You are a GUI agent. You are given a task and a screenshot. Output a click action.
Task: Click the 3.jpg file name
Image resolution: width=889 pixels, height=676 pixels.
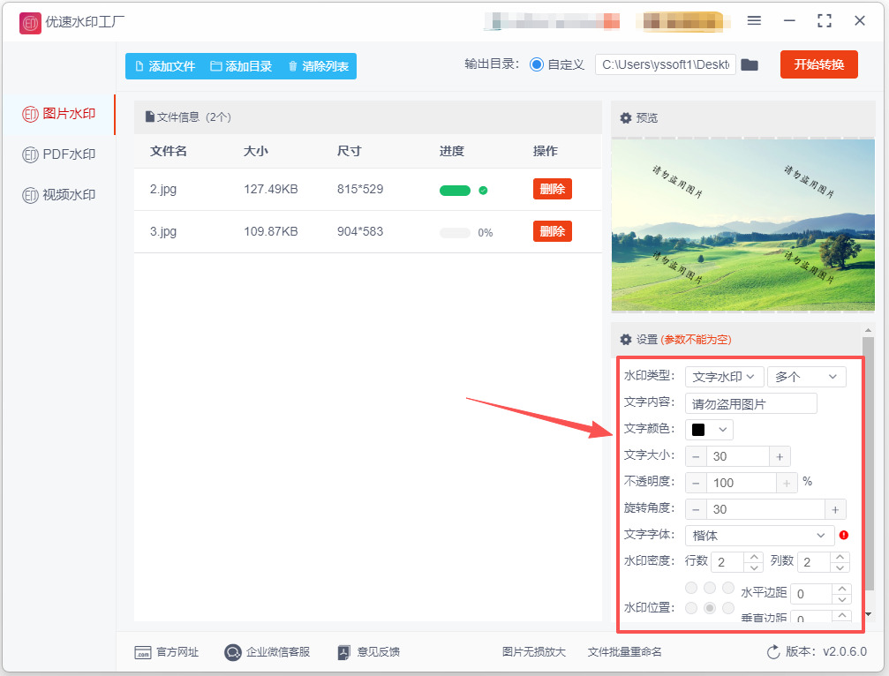tap(163, 231)
